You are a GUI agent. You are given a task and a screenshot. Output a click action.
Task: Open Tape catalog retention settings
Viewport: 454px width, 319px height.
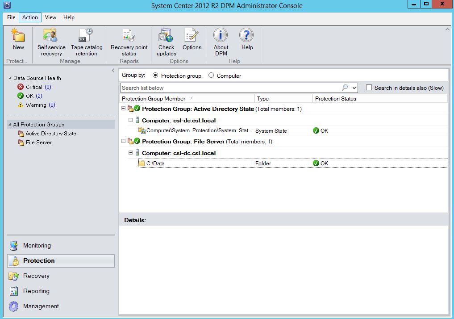86,42
